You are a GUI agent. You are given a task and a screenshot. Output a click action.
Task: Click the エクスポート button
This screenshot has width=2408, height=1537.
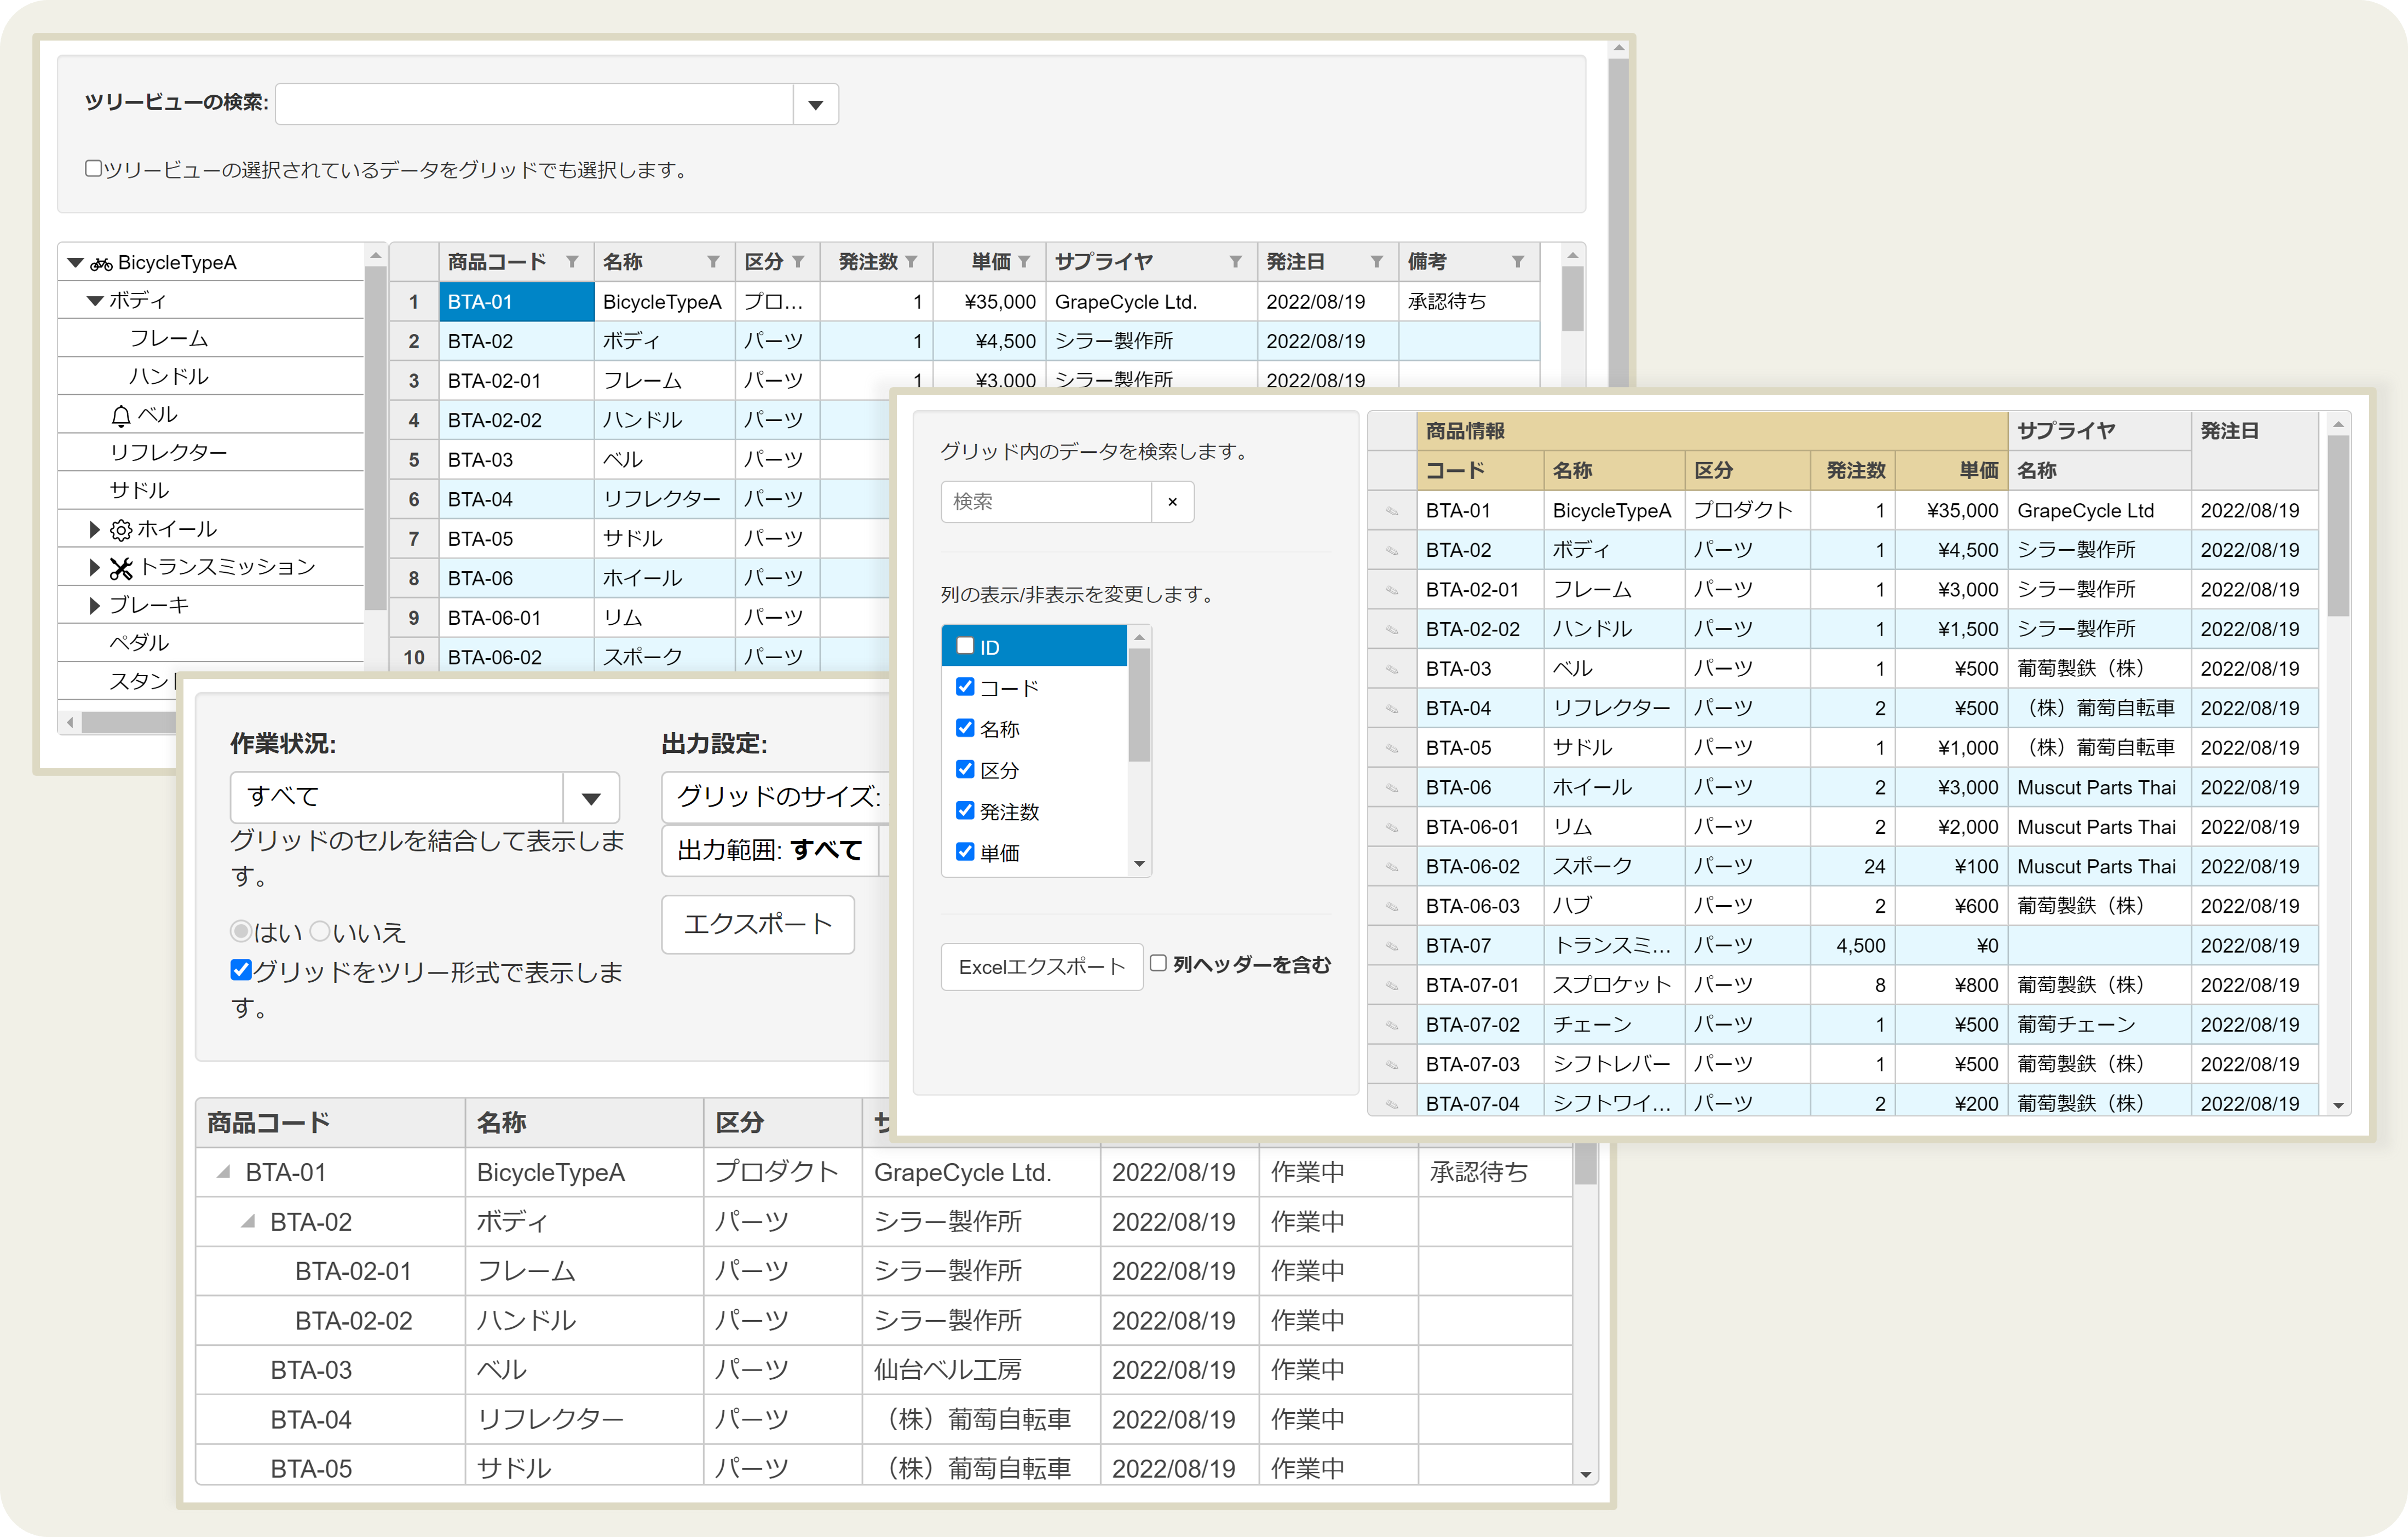tap(758, 925)
